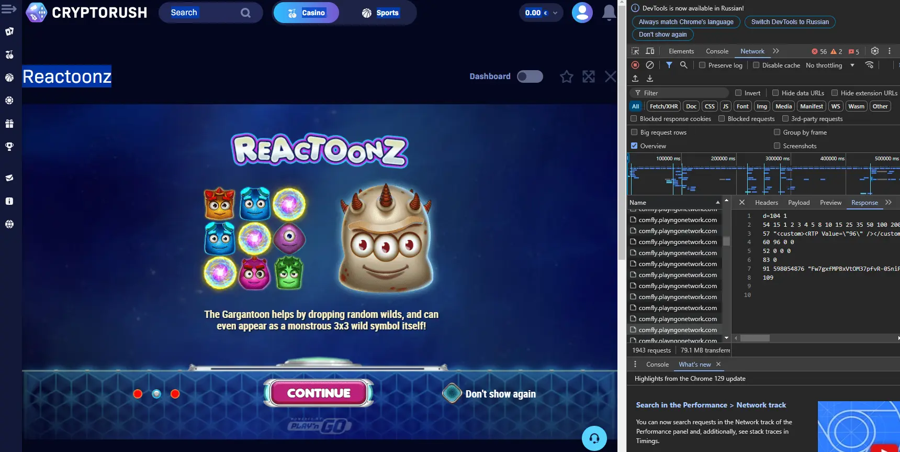The image size is (900, 452).
Task: Switch to the Console panel tab
Action: click(x=717, y=51)
